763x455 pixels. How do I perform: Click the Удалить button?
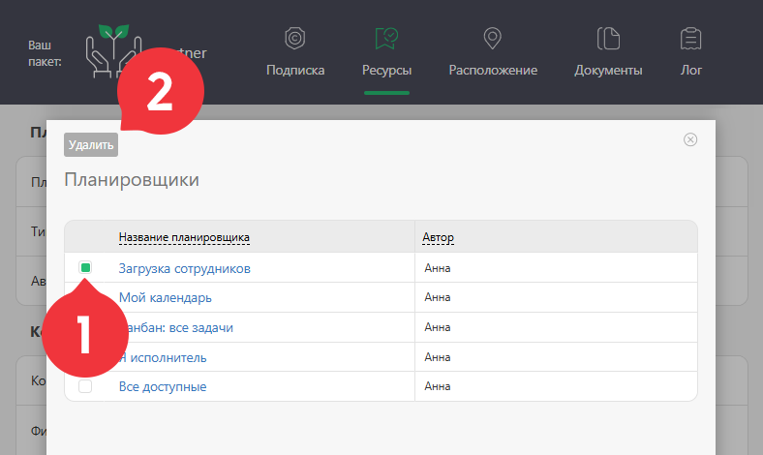[x=91, y=144]
